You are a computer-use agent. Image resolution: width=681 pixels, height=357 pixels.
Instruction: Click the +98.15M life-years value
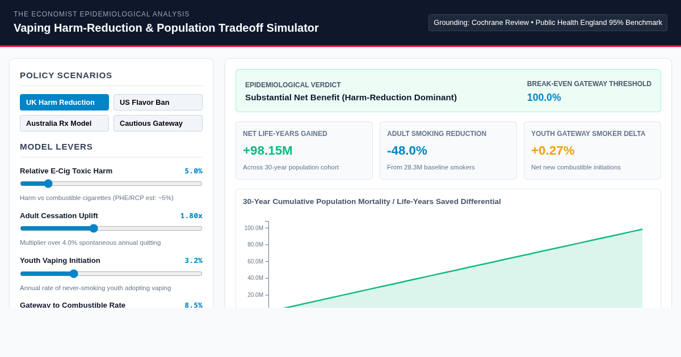[268, 151]
